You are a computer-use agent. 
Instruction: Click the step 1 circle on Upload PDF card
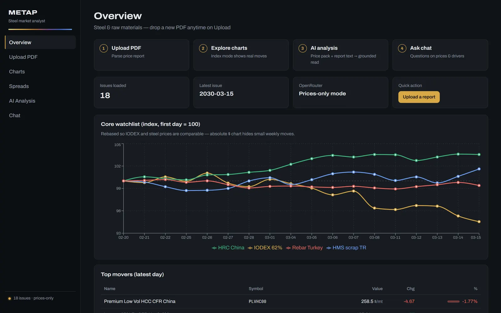(x=104, y=48)
